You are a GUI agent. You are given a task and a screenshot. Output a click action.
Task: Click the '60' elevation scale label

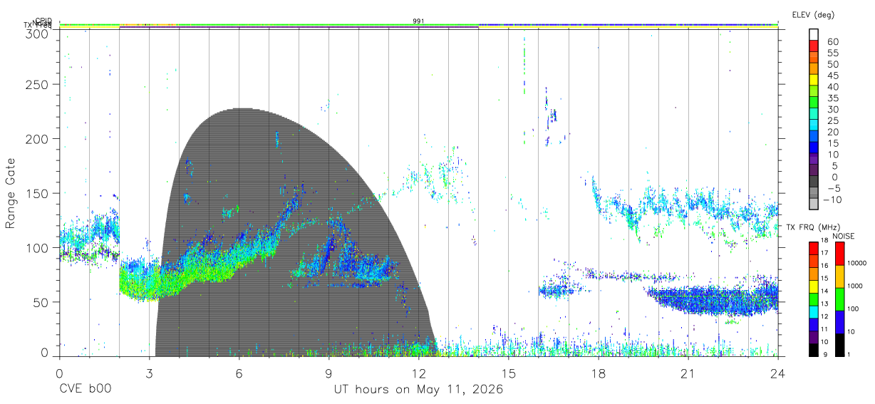[x=832, y=42]
